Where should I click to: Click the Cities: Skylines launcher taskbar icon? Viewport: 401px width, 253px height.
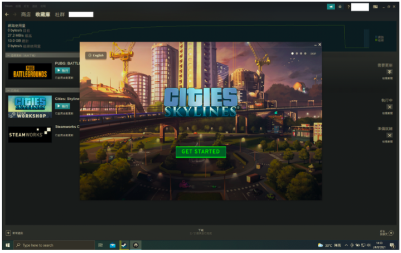click(136, 245)
